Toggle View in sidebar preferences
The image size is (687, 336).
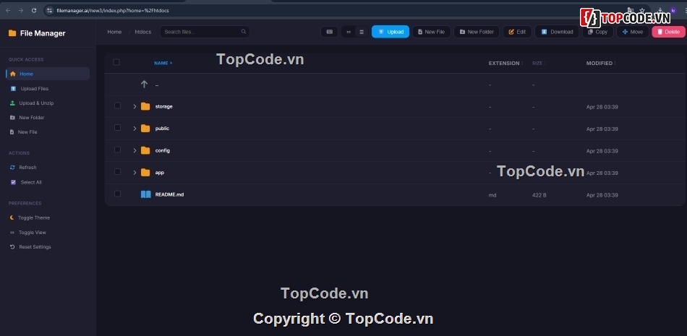(48, 232)
